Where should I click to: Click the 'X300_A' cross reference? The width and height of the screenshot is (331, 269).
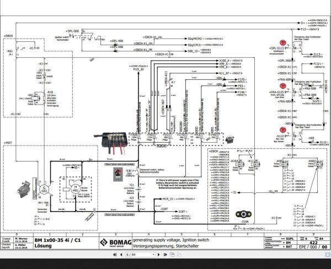click(224, 61)
